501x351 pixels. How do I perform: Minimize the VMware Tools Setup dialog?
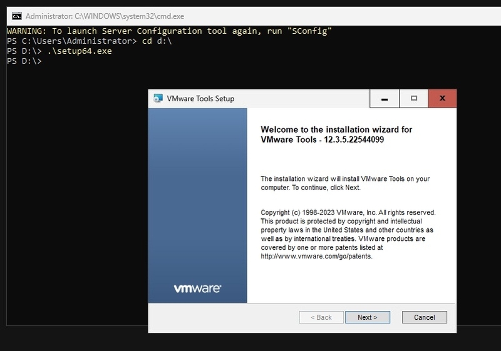click(x=385, y=99)
